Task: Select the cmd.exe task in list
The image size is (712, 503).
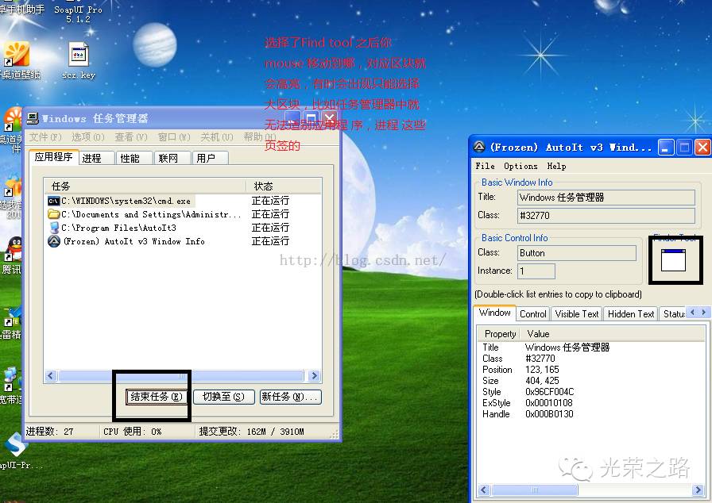Action: tap(126, 202)
